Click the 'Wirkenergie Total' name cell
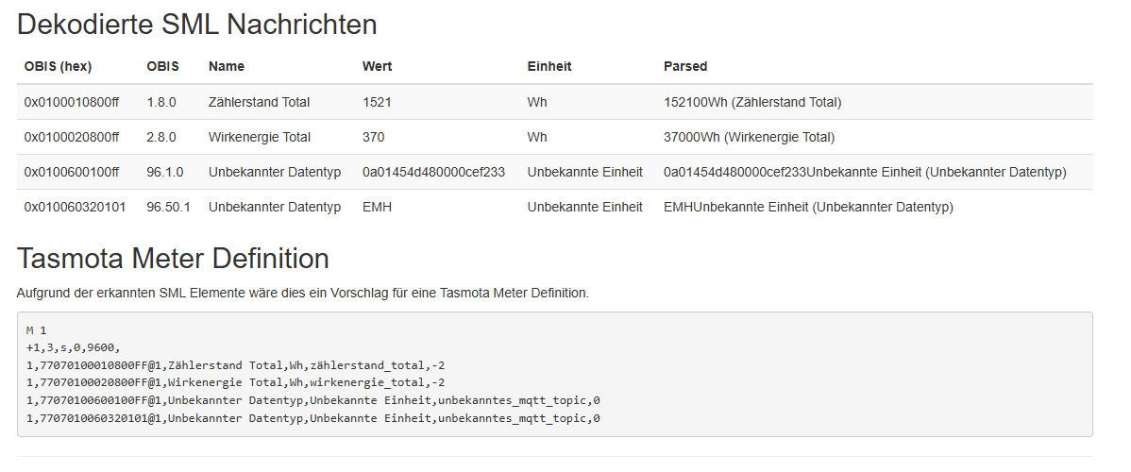This screenshot has width=1131, height=472. (259, 137)
